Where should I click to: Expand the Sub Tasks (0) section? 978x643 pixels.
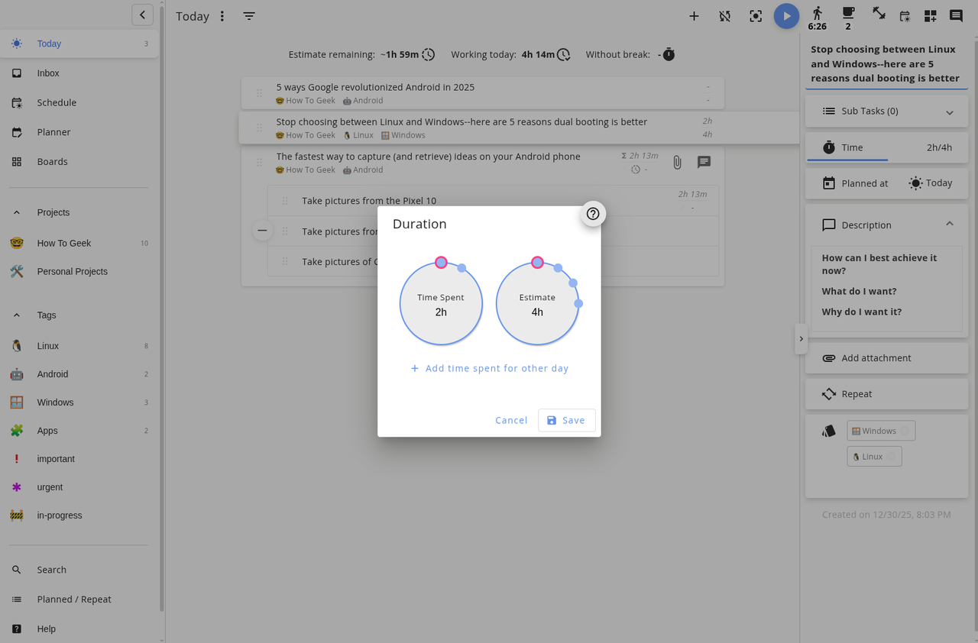point(950,111)
